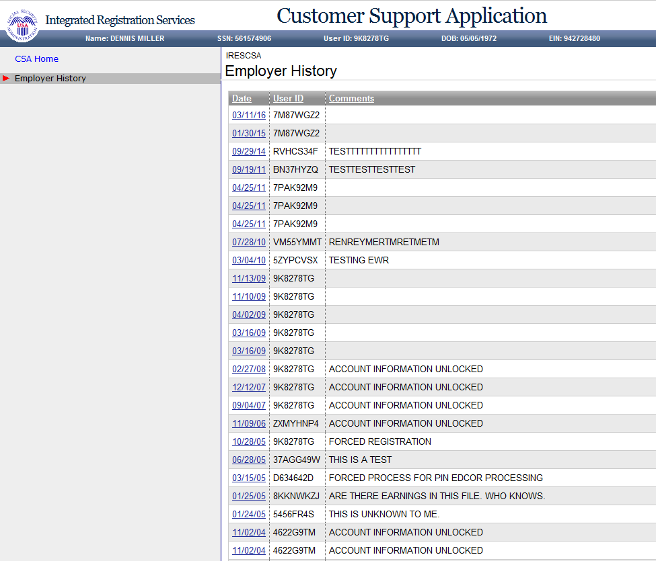
Task: Open the 09/04/07 history entry
Action: [x=249, y=405]
